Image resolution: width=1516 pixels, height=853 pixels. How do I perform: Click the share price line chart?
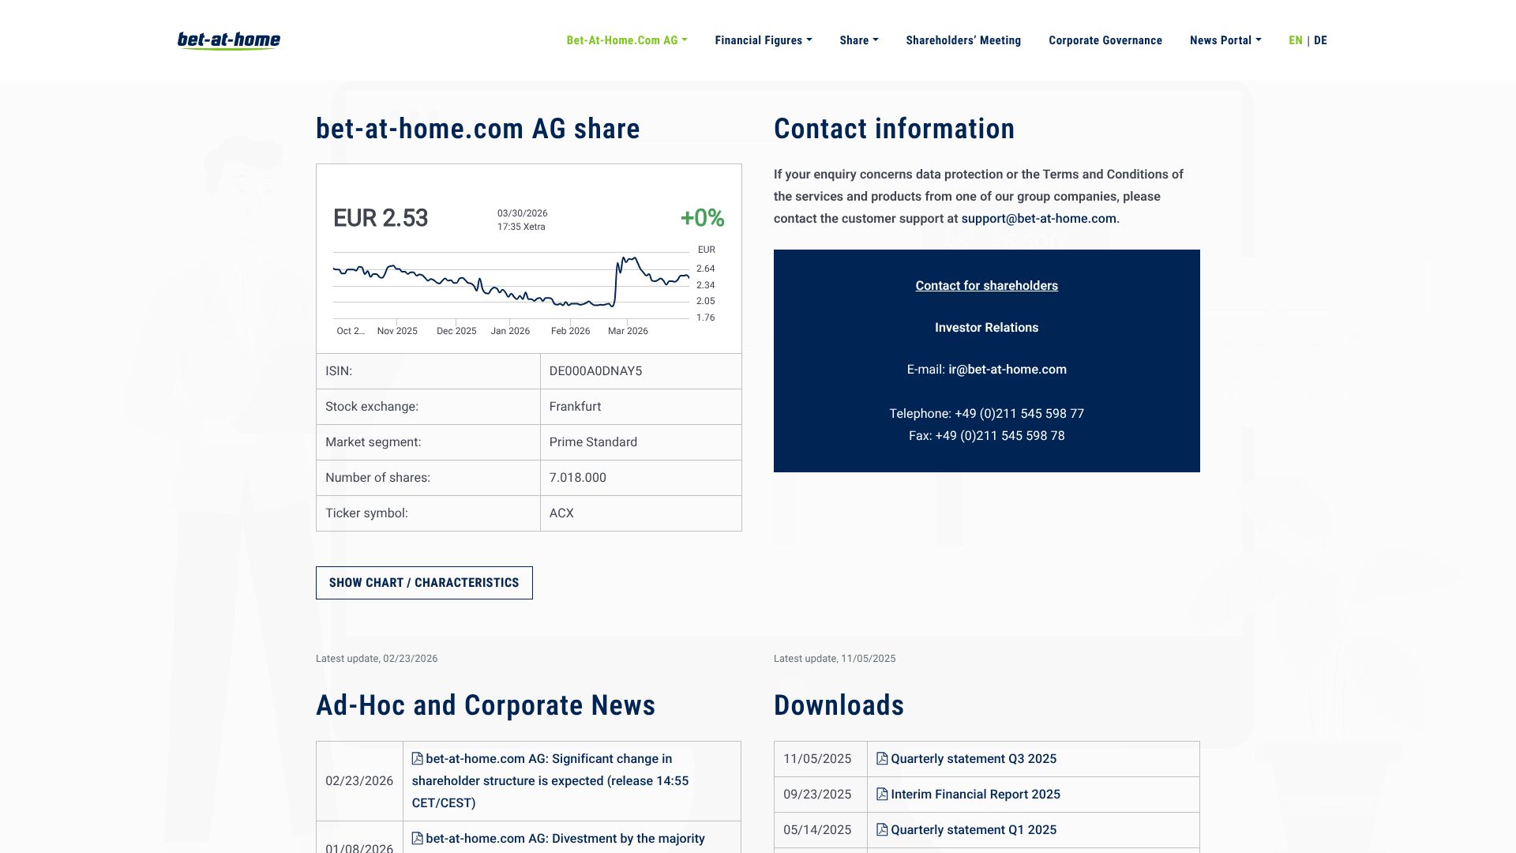(512, 284)
